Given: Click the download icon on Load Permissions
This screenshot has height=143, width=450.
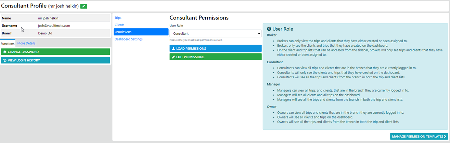Looking at the screenshot, I should (173, 49).
